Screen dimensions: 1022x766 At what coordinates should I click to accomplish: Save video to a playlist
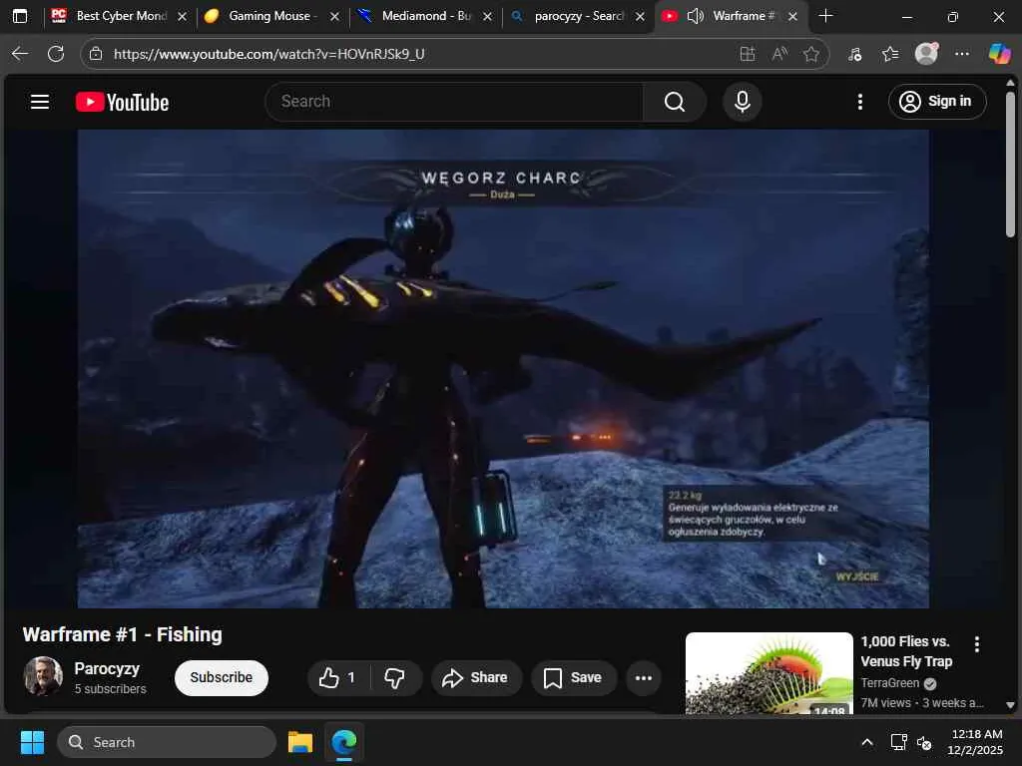coord(573,678)
